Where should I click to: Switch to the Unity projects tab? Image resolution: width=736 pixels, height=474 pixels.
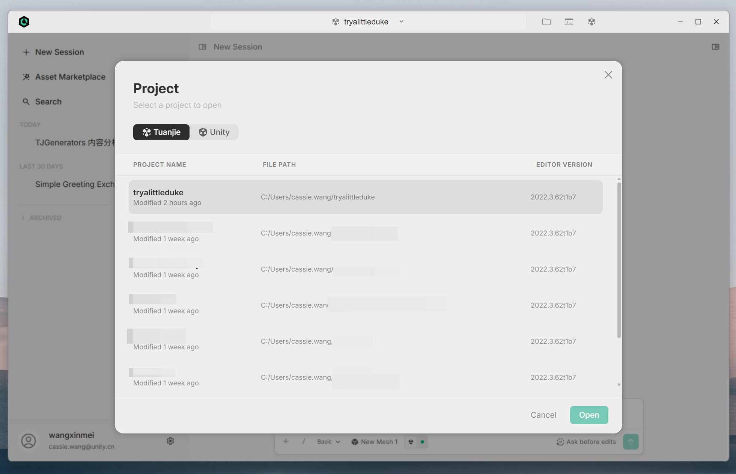[214, 132]
